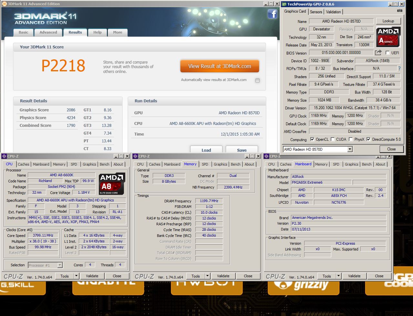Toggle the OpenCL checkbox
The width and height of the screenshot is (413, 316).
point(312,139)
